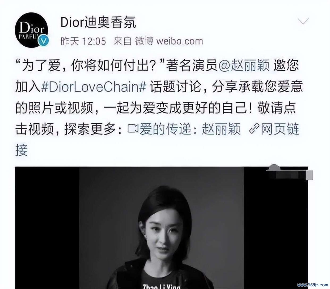Screen dimensions: 330x289
Task: Open the 爱的传递:赵丽颖 video link
Action: [x=190, y=129]
